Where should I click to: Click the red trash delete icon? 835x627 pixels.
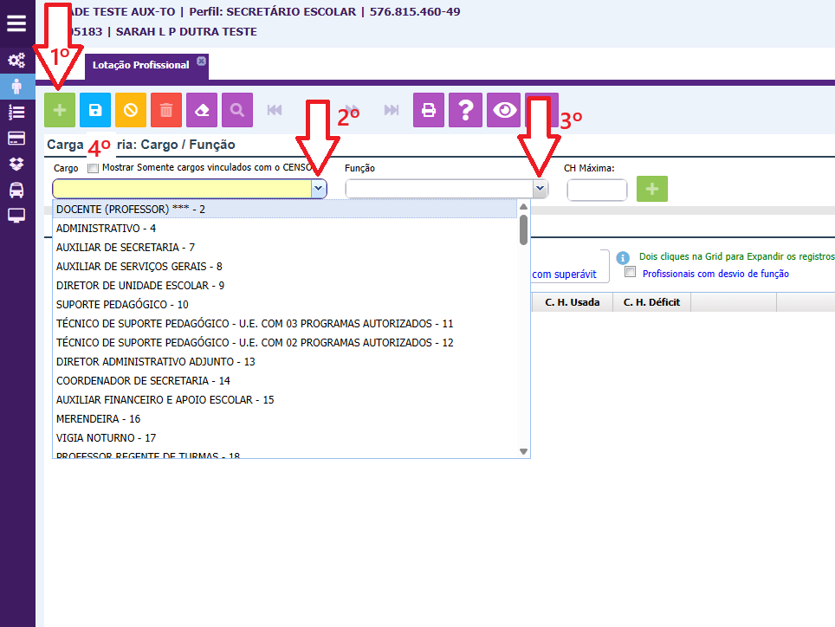pyautogui.click(x=166, y=111)
